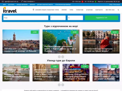Click the 'по' end date field

point(75,18)
